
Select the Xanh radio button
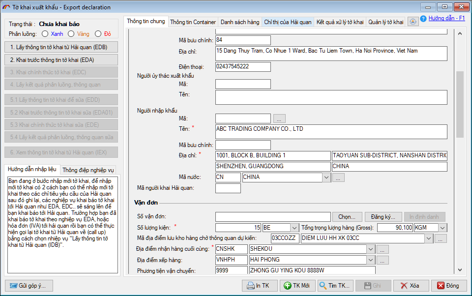coord(45,34)
